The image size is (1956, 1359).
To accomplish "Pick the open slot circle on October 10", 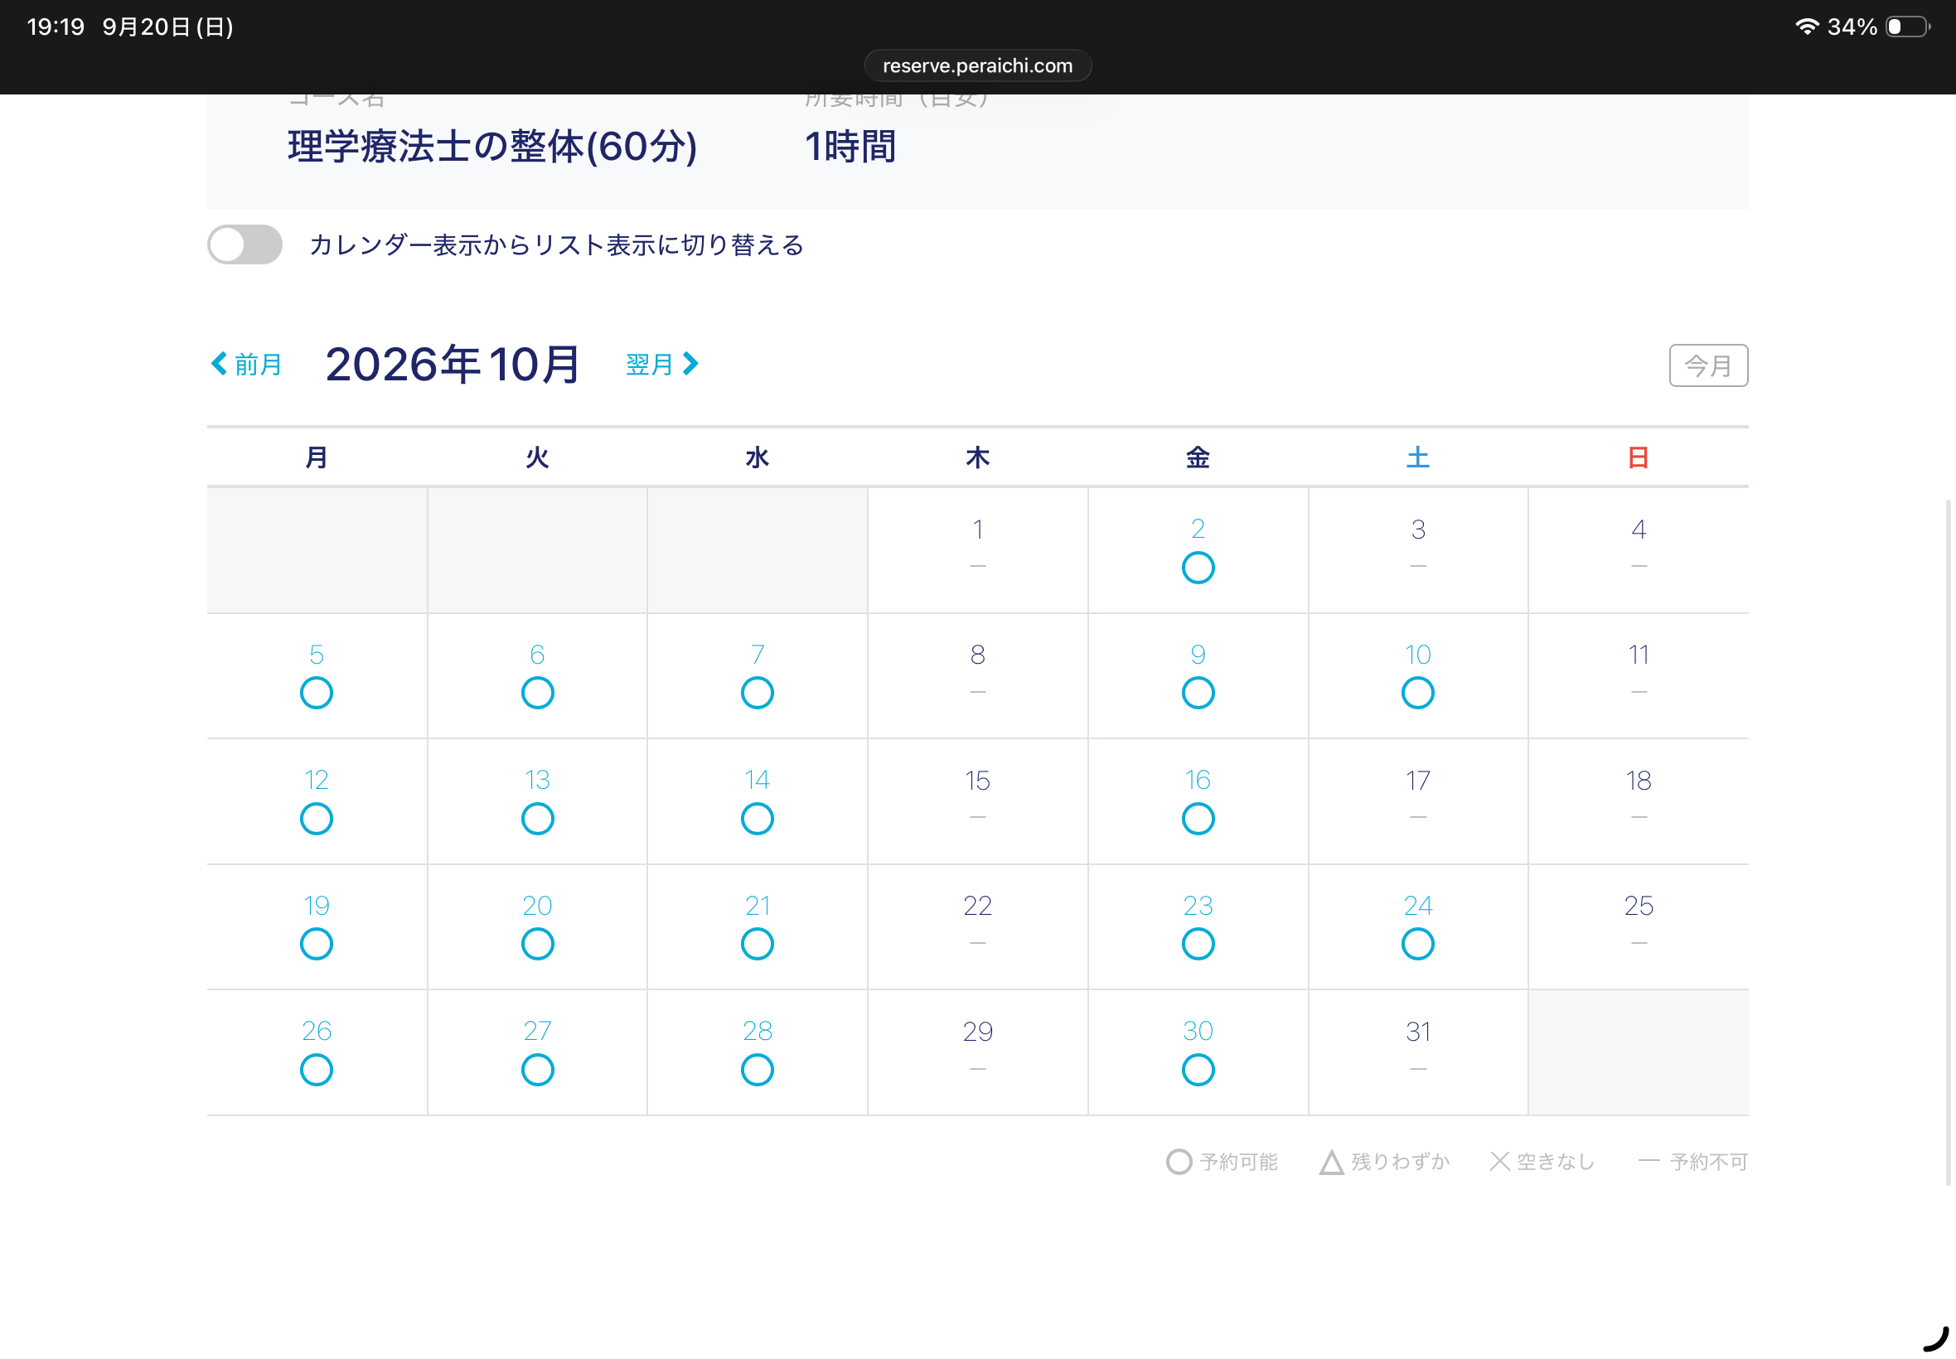I will [x=1417, y=693].
